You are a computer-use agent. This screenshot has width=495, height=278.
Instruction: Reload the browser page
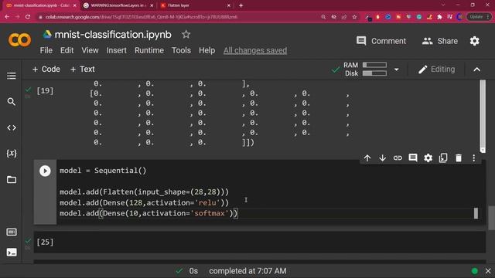click(28, 17)
